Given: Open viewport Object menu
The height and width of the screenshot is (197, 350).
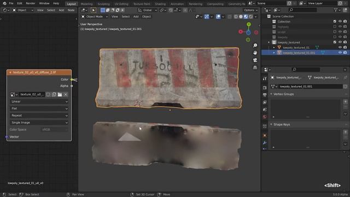Looking at the screenshot, I should coord(147,16).
